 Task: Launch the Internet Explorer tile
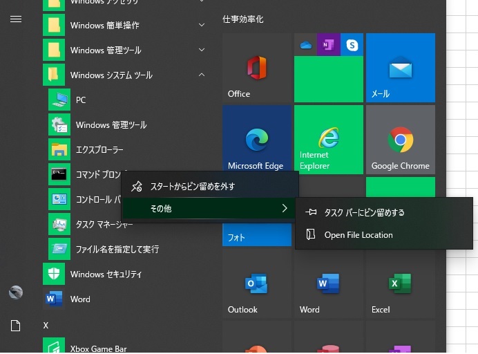coord(329,140)
